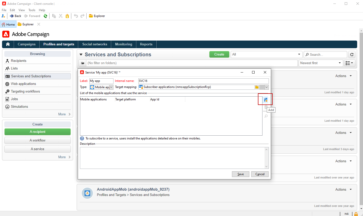Viewport: 363px width, 216px height.
Task: Open the Tools menu
Action: pos(32,10)
